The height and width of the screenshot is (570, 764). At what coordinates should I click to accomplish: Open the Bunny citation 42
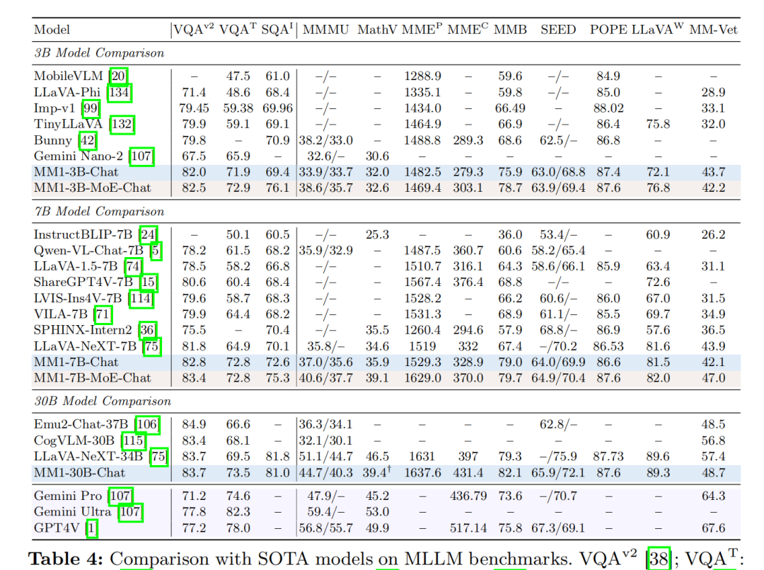88,140
